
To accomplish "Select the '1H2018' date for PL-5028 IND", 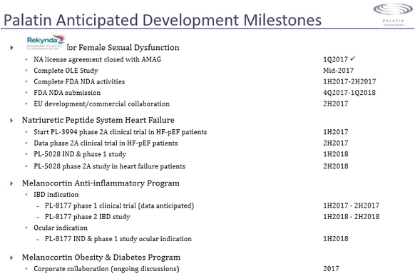I will [336, 154].
